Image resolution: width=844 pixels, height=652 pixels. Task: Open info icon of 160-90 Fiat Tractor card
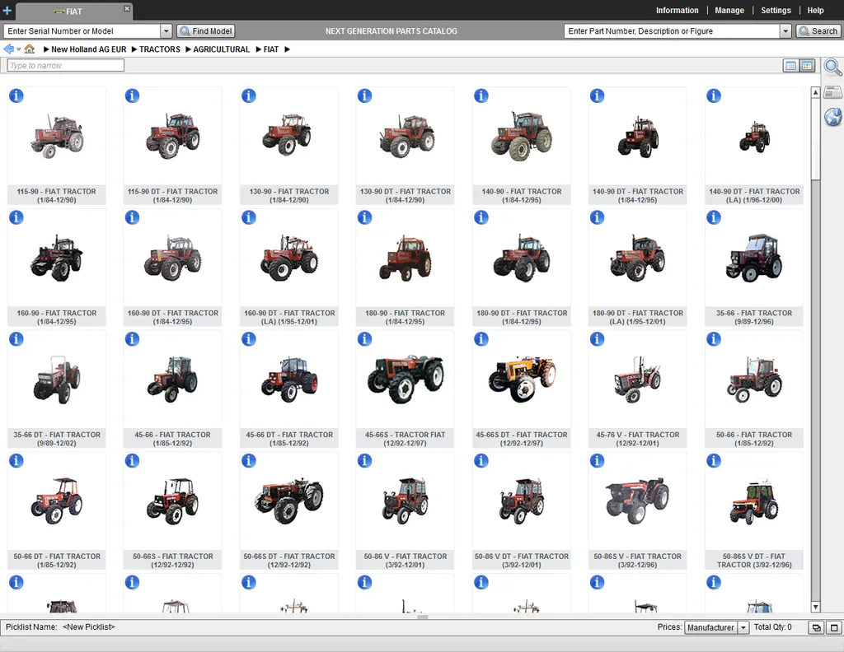click(16, 217)
